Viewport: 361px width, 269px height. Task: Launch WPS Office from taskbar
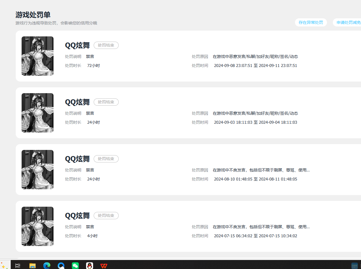click(104, 266)
